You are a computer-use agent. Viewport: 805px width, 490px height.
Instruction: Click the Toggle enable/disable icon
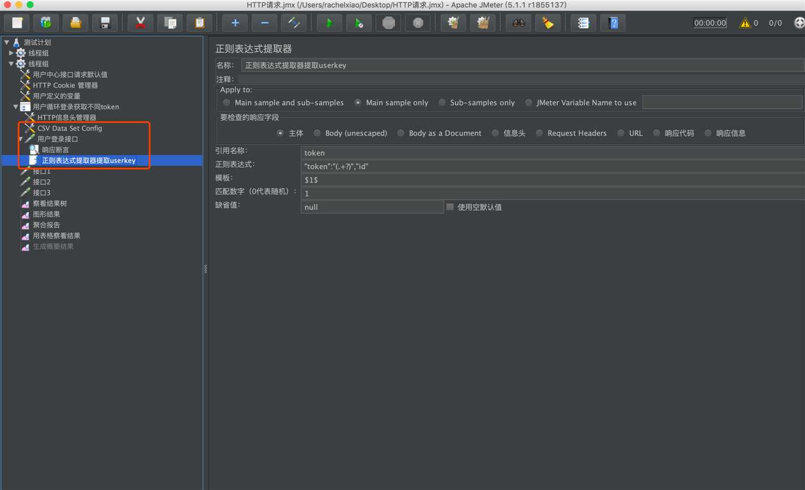294,23
